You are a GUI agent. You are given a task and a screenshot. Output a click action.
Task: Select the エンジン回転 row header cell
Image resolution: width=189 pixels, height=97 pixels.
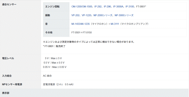click(x=56, y=7)
